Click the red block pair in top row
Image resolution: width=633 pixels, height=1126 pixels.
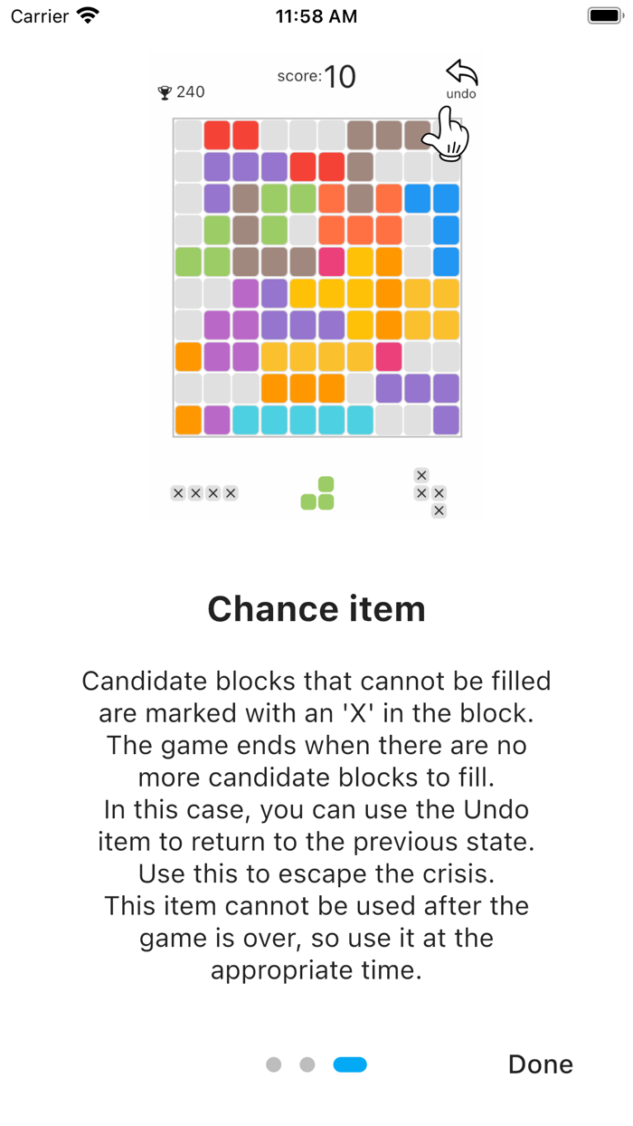tap(231, 135)
